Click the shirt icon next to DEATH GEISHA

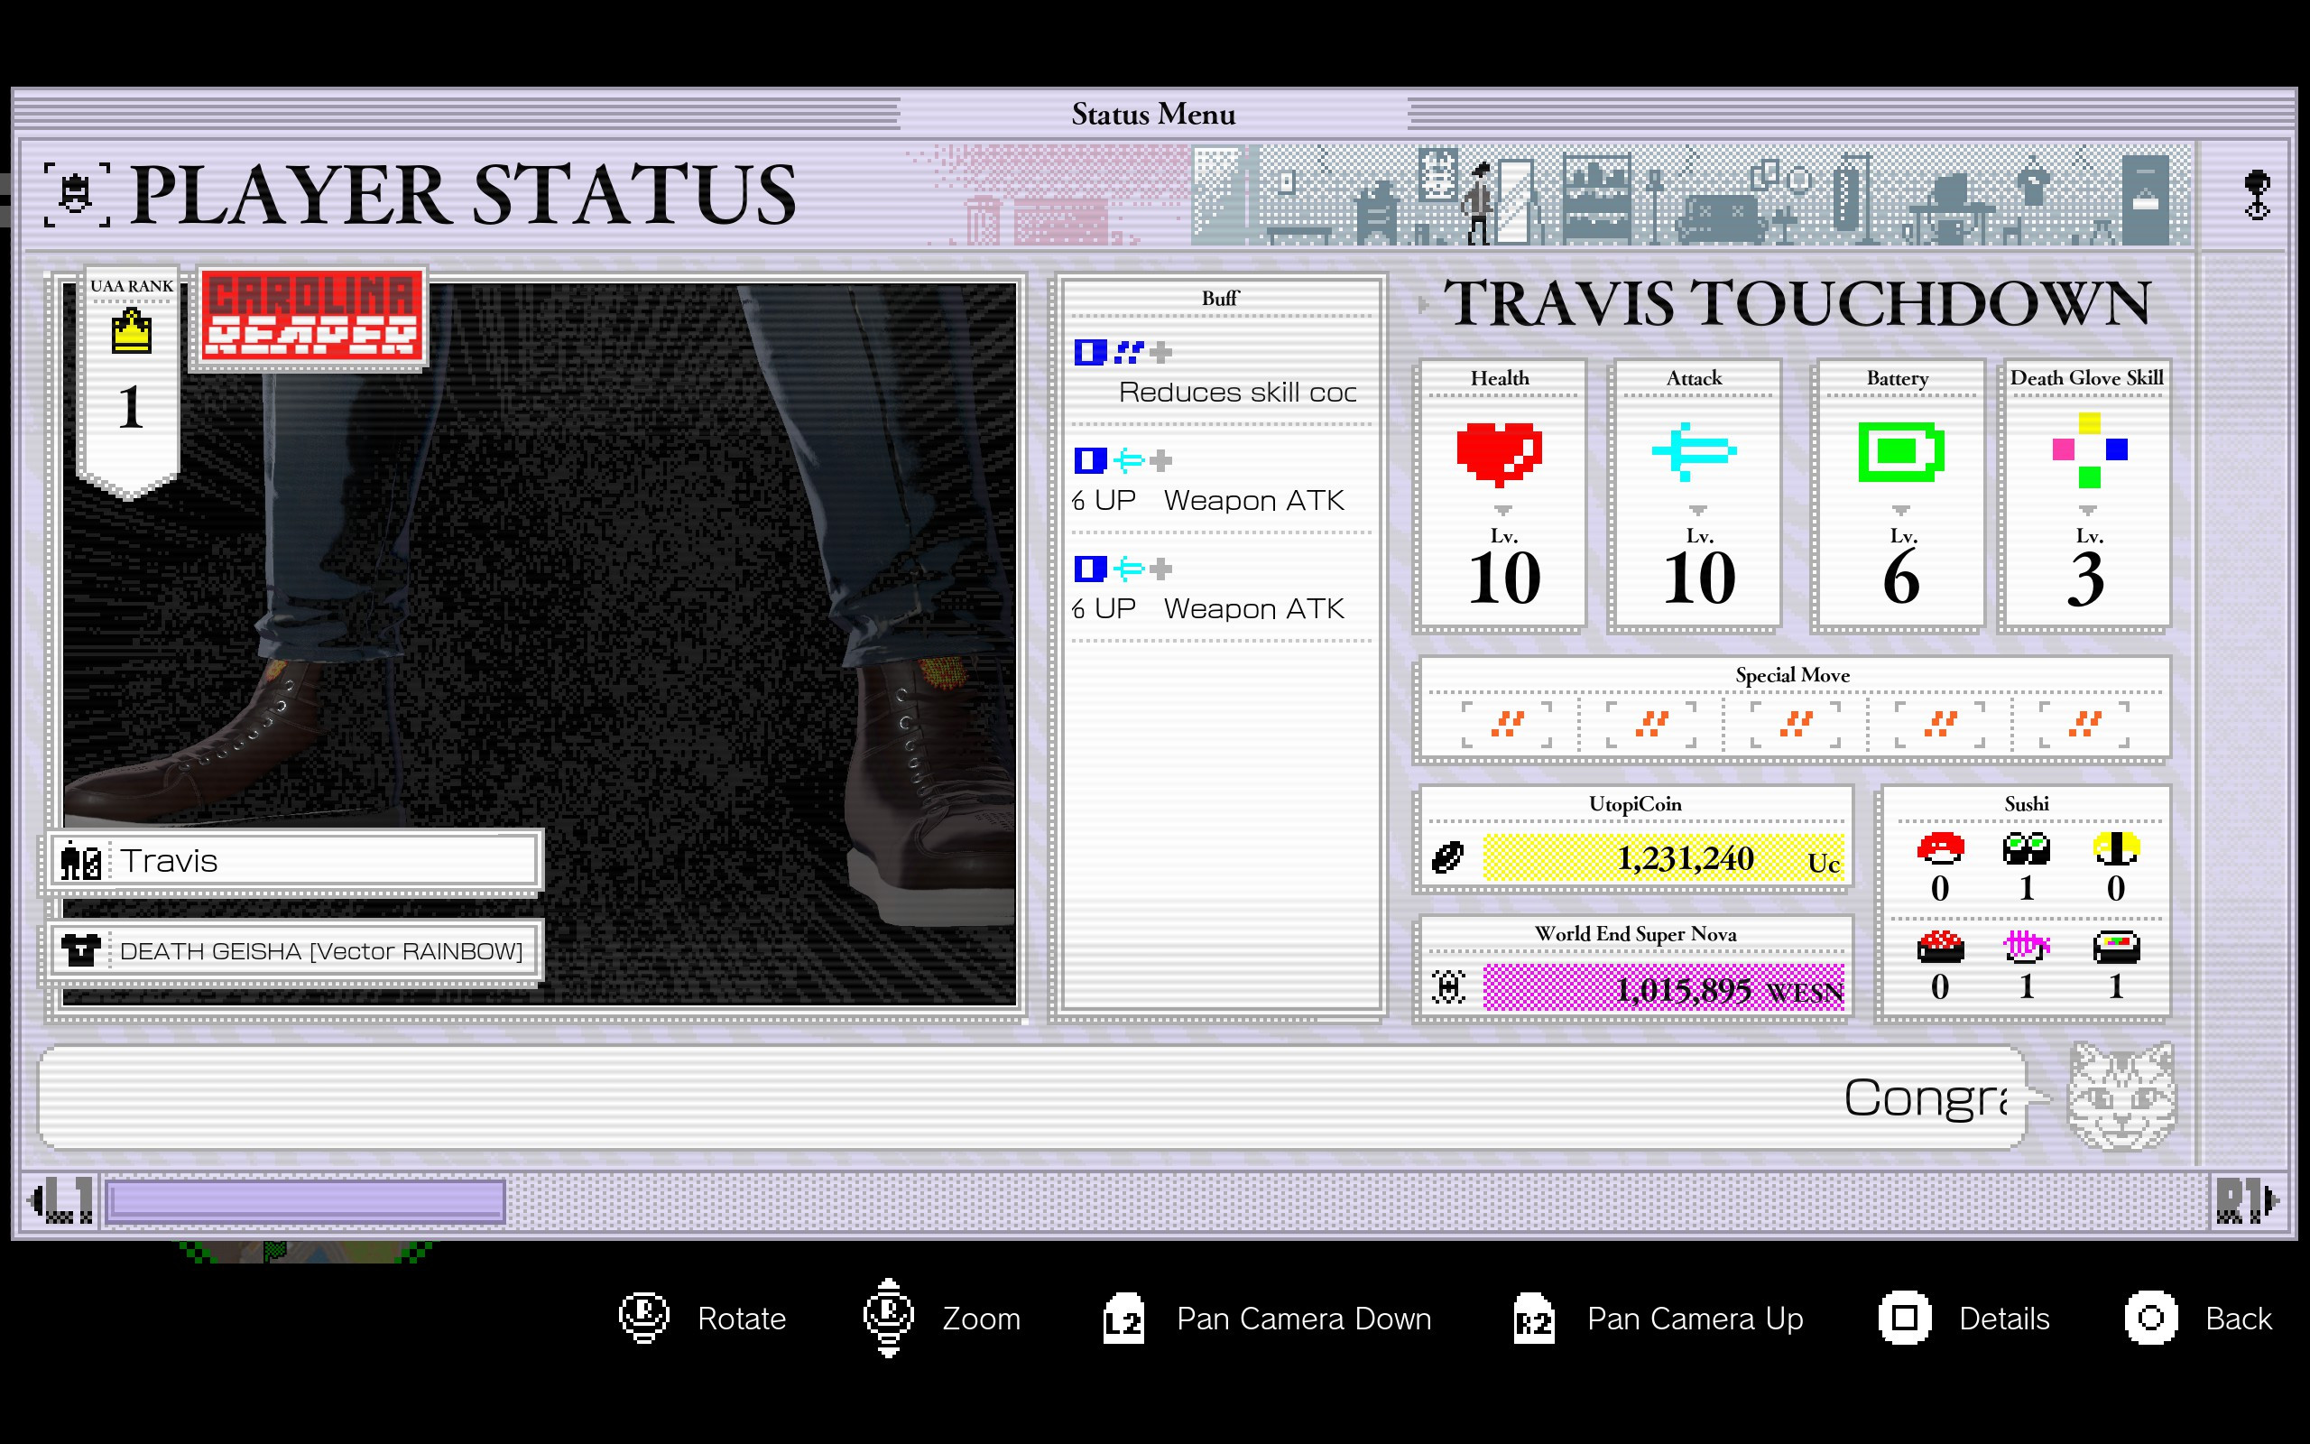click(82, 950)
